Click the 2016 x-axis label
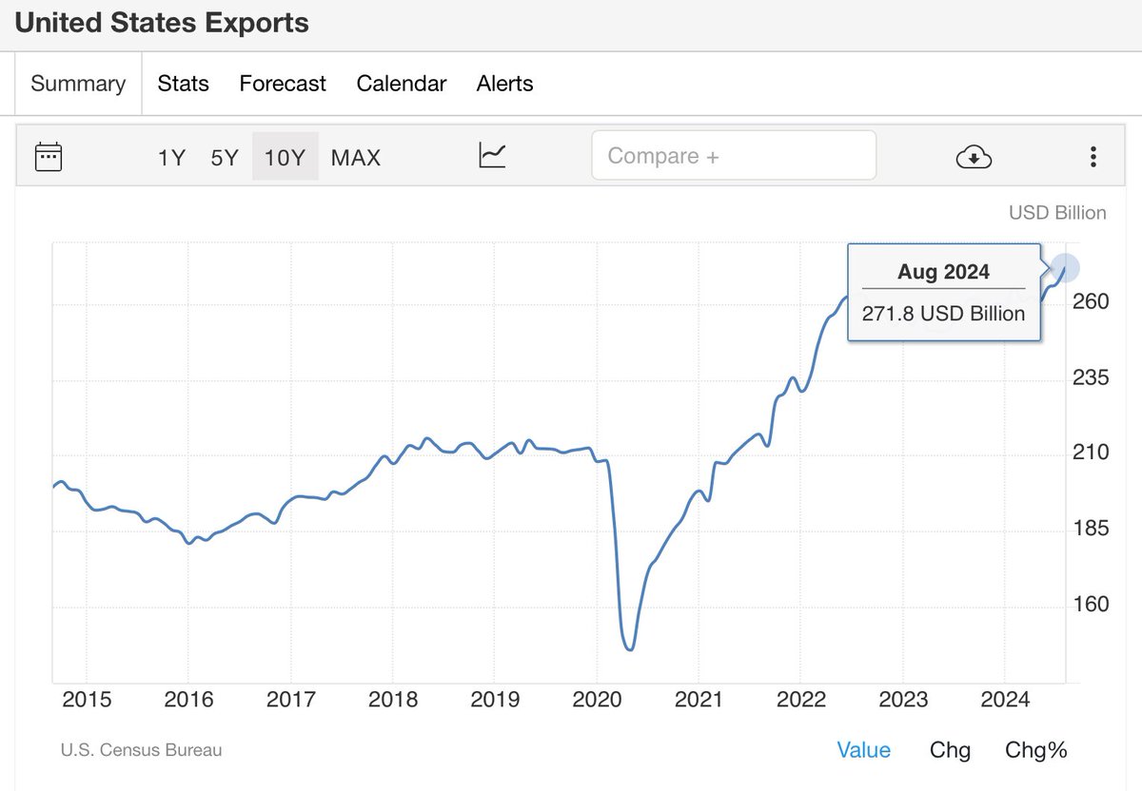 (x=188, y=700)
